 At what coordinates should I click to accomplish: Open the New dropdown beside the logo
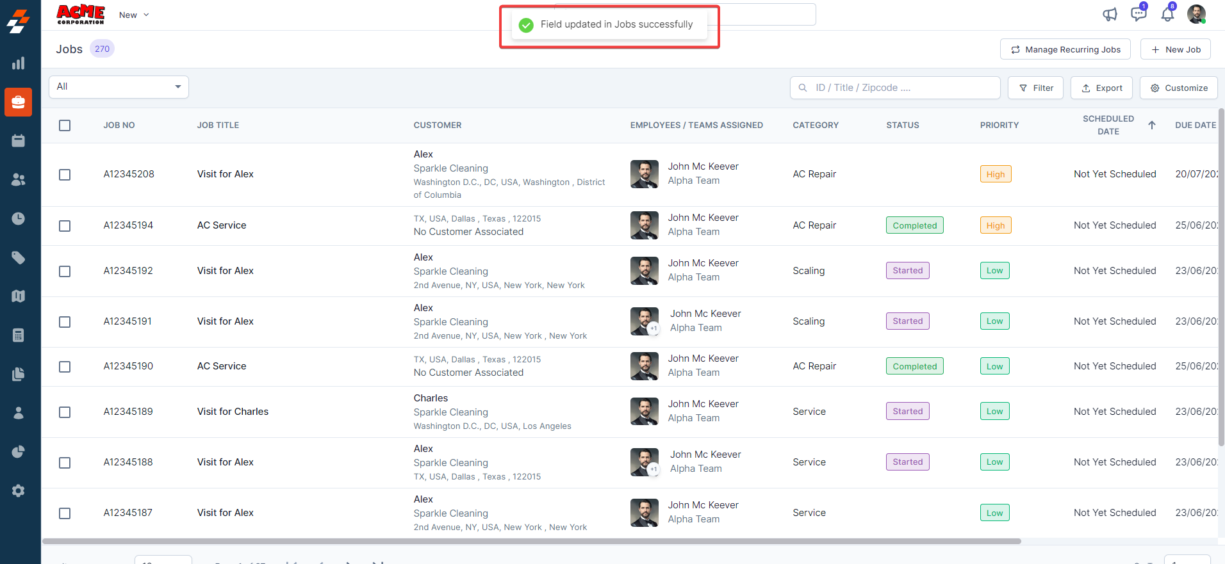[x=134, y=15]
